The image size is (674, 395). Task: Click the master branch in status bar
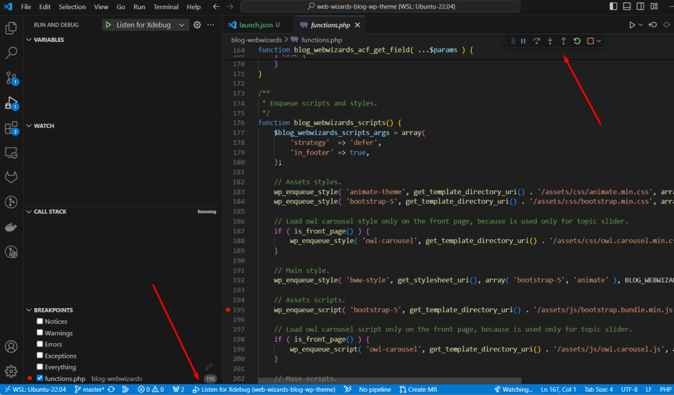(x=89, y=389)
